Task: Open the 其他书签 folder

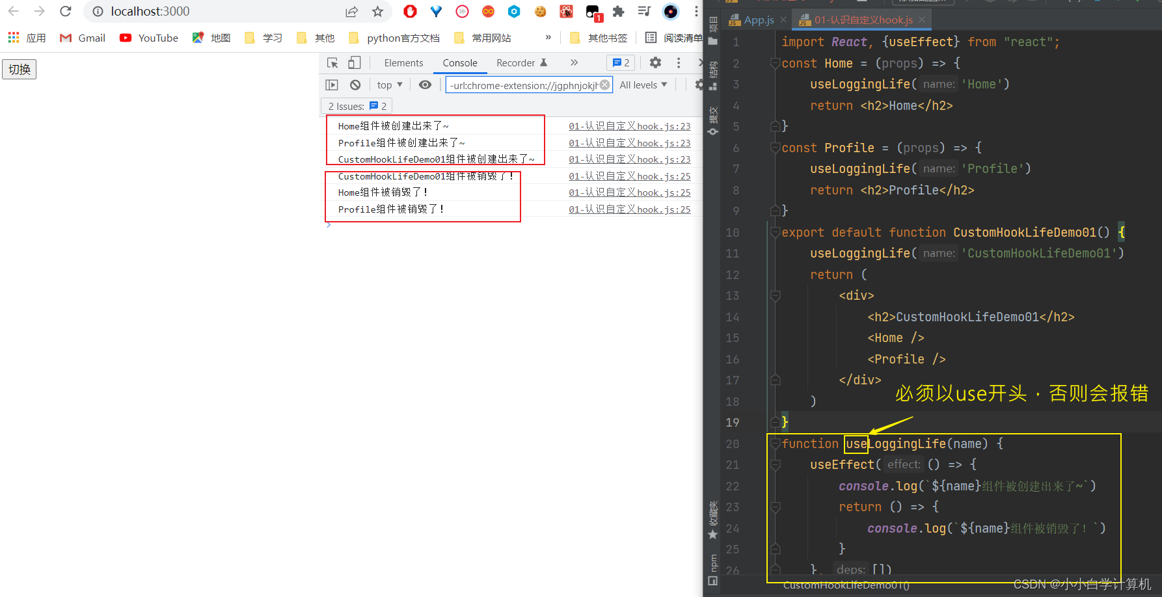Action: click(599, 38)
